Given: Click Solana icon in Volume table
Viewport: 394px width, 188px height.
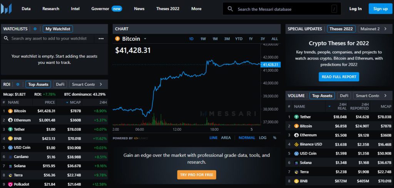Looking at the screenshot, I should tap(297, 163).
